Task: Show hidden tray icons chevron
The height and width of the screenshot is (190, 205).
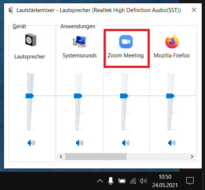Action: click(100, 181)
